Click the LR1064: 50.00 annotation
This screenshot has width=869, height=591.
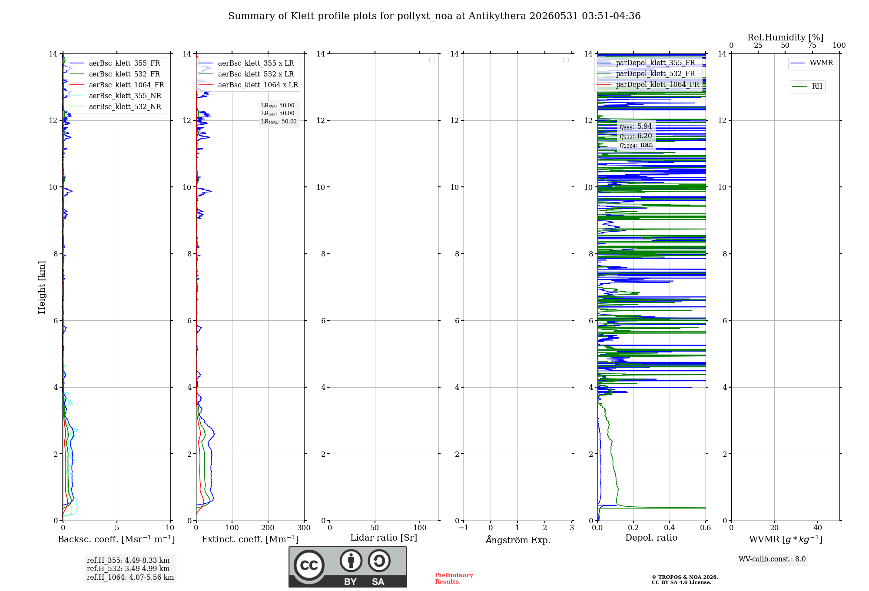[279, 122]
